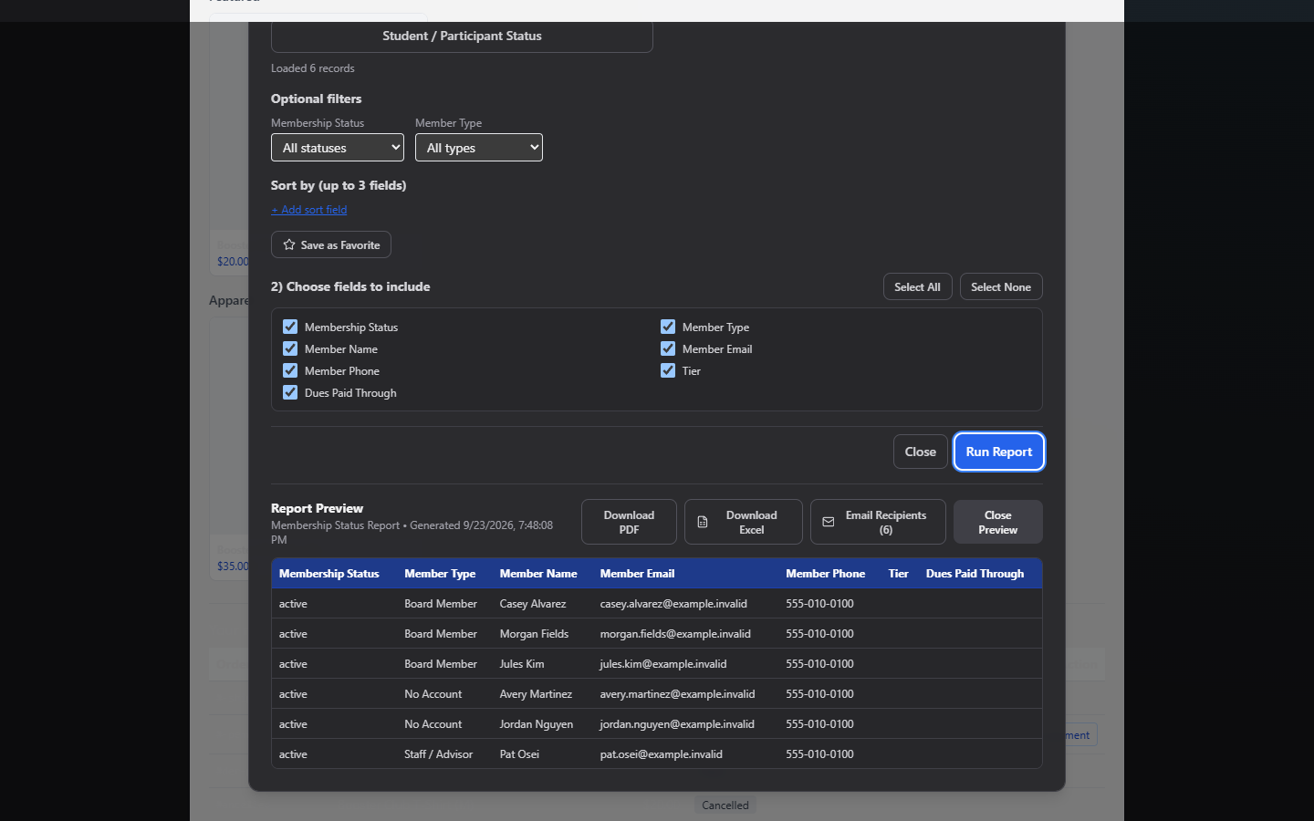Screen dimensions: 1314x821
Task: Click the Loaded 6 records text
Action: pyautogui.click(x=313, y=68)
